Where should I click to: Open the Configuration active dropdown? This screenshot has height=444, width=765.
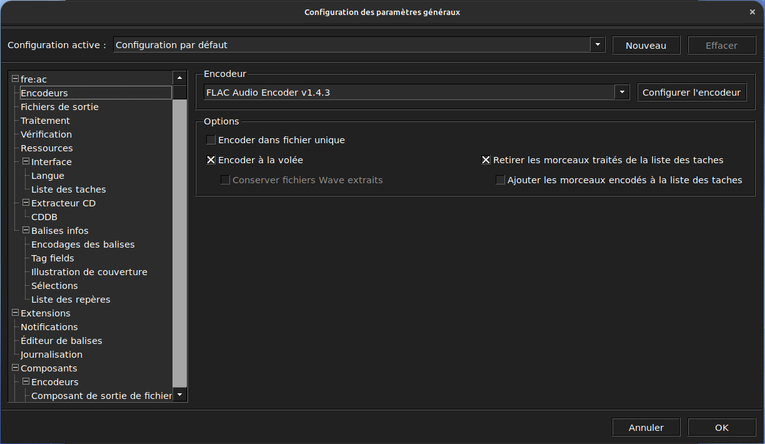pyautogui.click(x=598, y=45)
